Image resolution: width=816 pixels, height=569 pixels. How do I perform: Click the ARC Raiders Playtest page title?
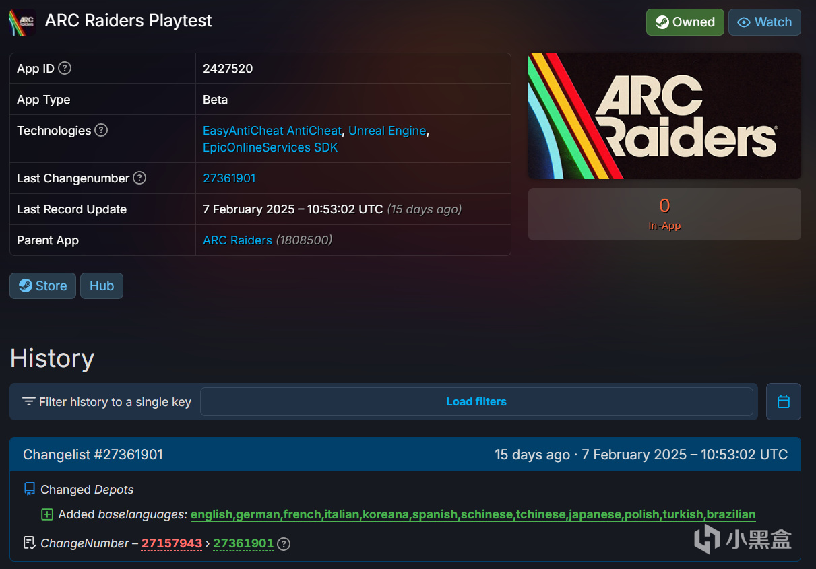[x=129, y=21]
